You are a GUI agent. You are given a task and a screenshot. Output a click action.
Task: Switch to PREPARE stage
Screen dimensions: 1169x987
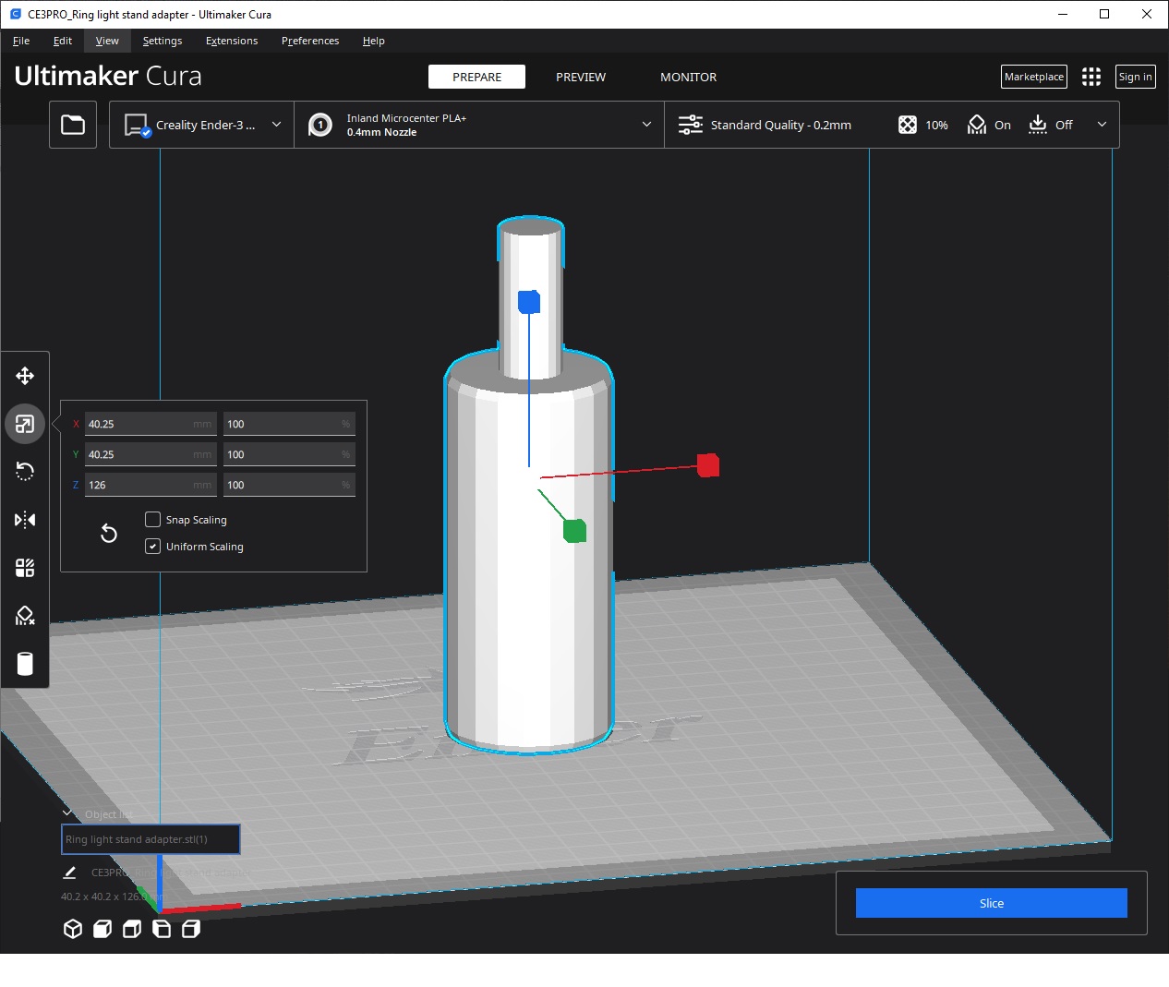tap(476, 77)
